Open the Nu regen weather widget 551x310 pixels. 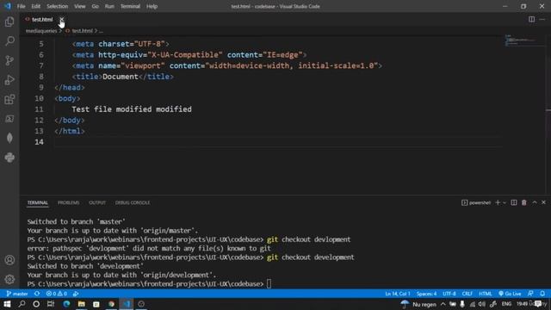tap(418, 304)
